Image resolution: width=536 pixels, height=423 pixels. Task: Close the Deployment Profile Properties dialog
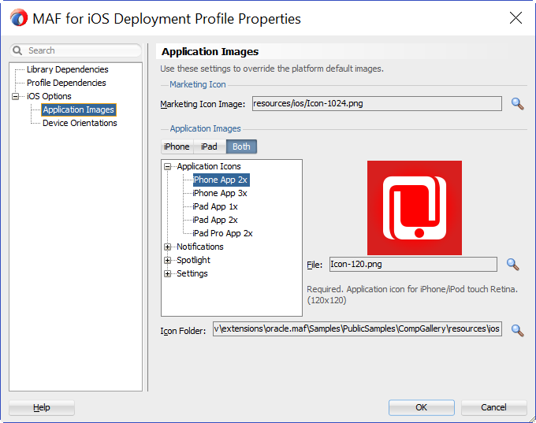point(516,18)
